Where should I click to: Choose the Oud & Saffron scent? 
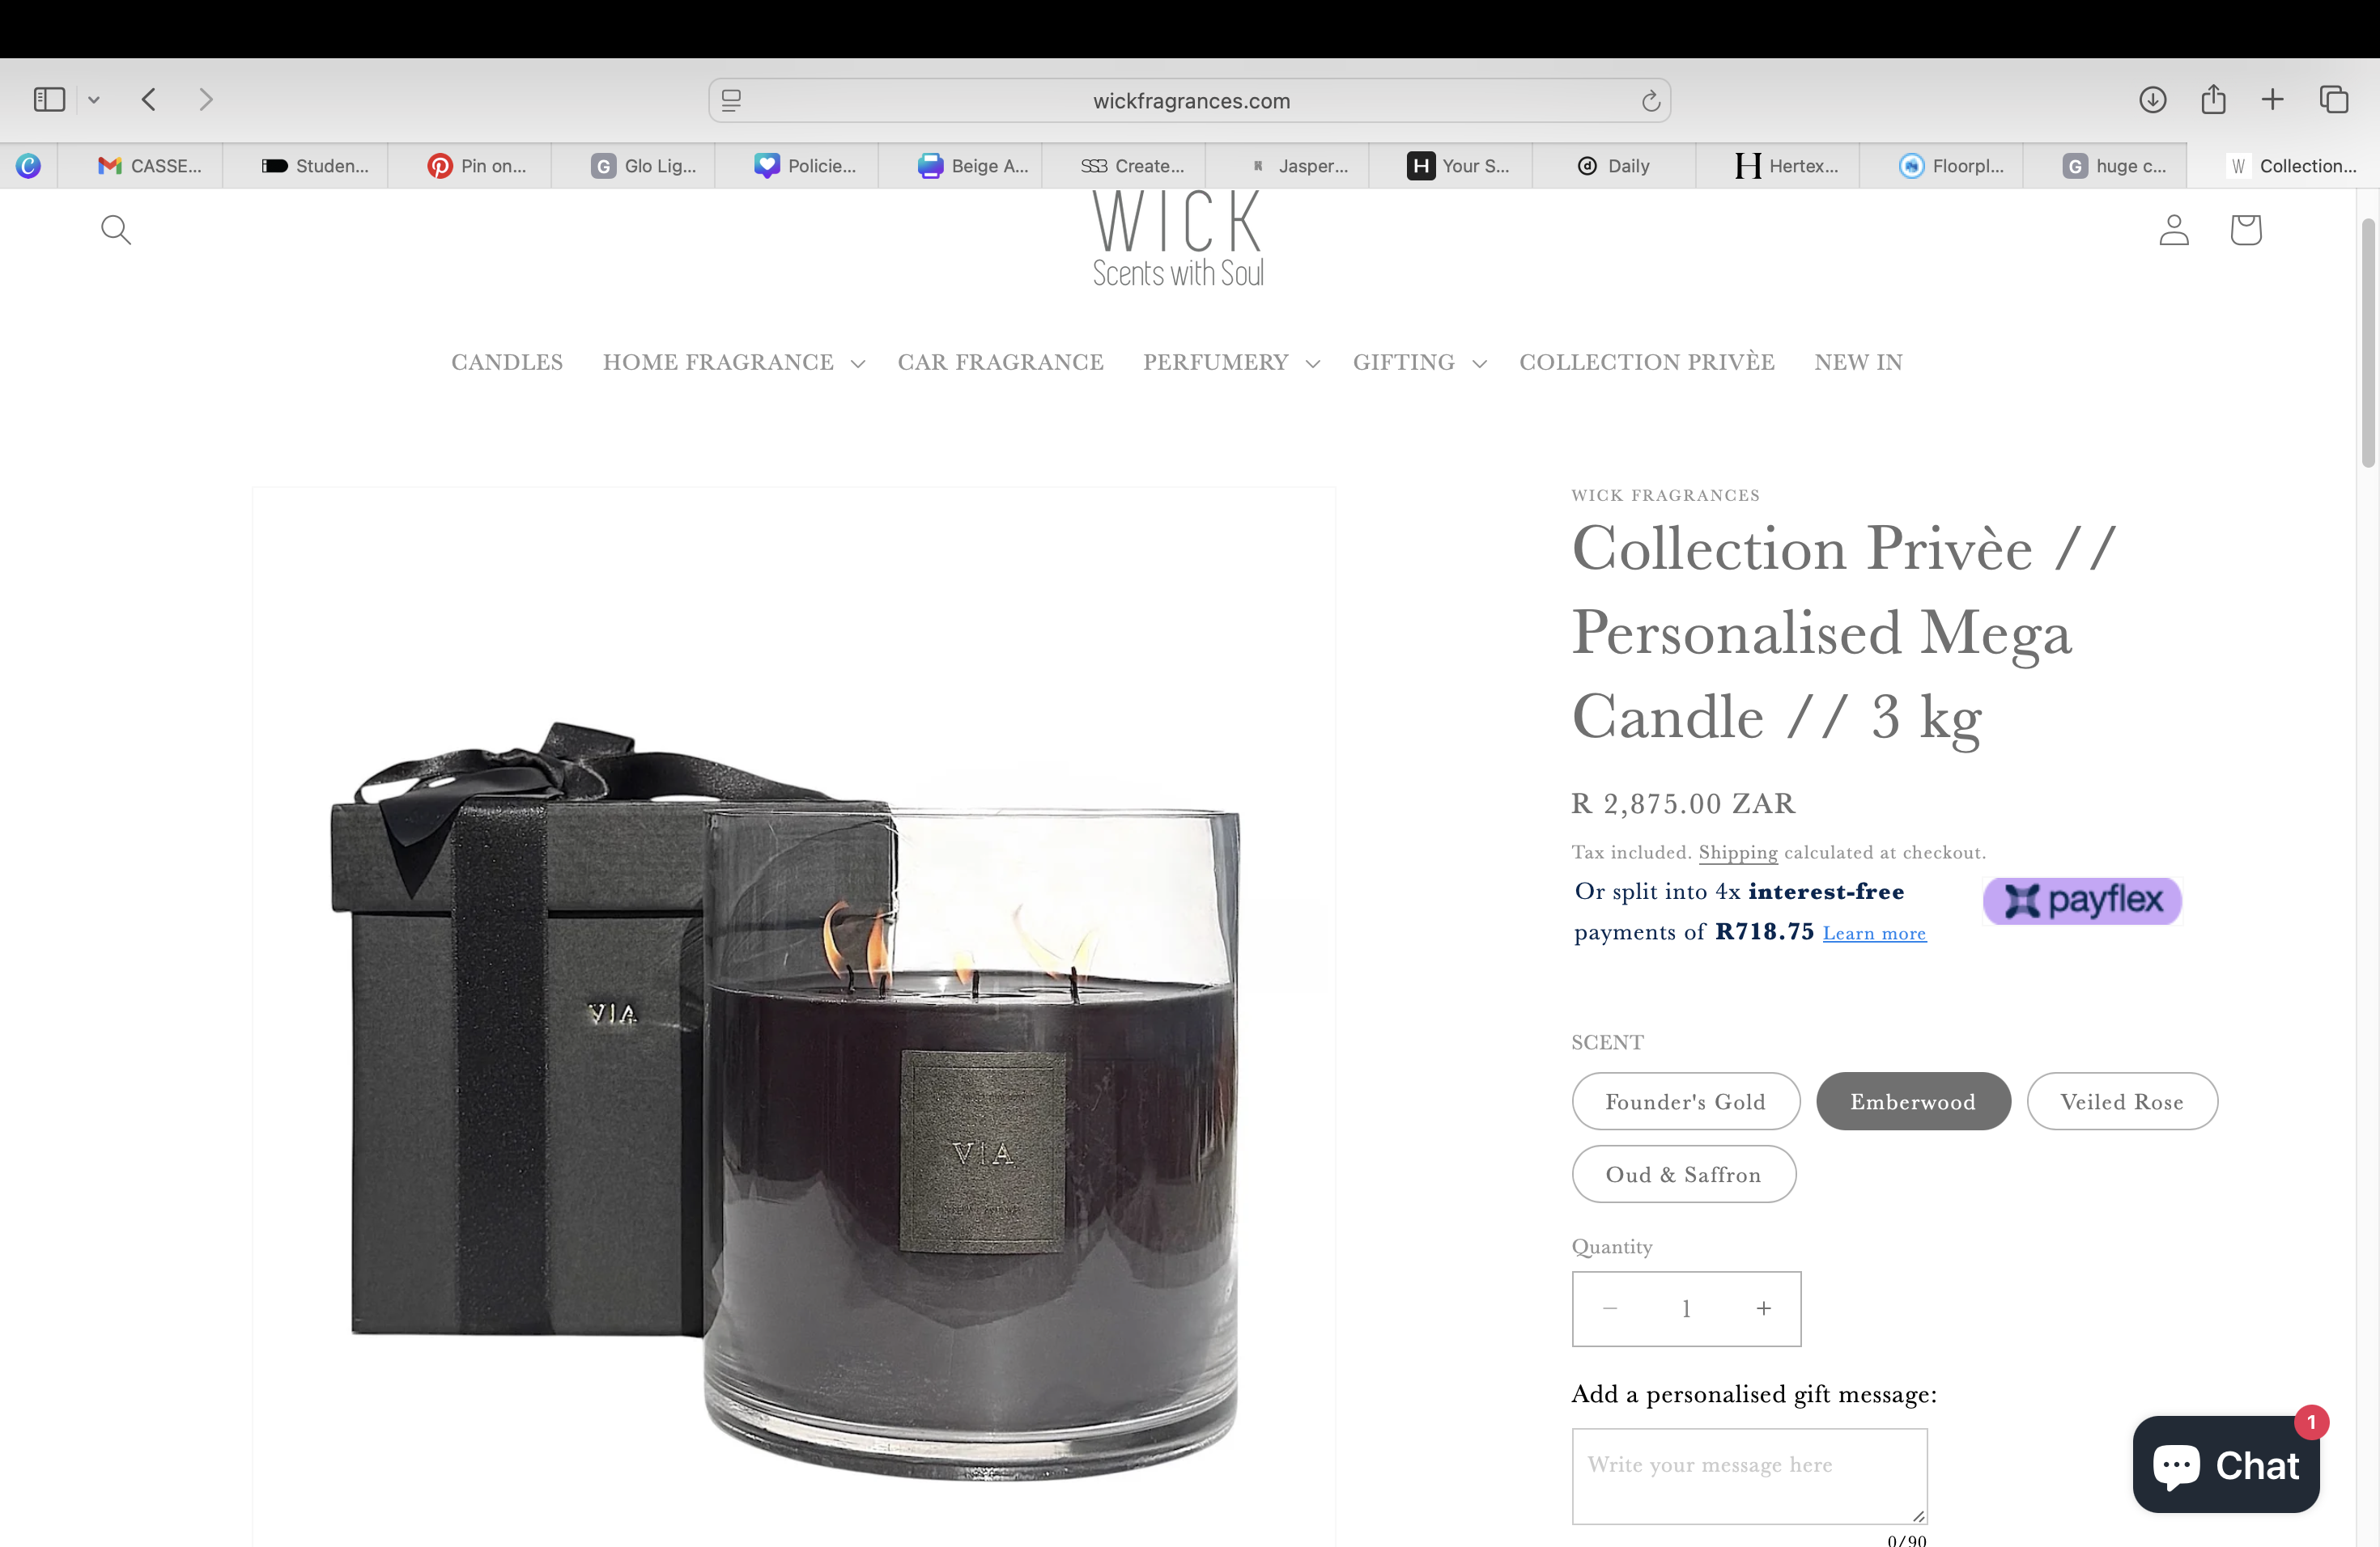pos(1683,1174)
